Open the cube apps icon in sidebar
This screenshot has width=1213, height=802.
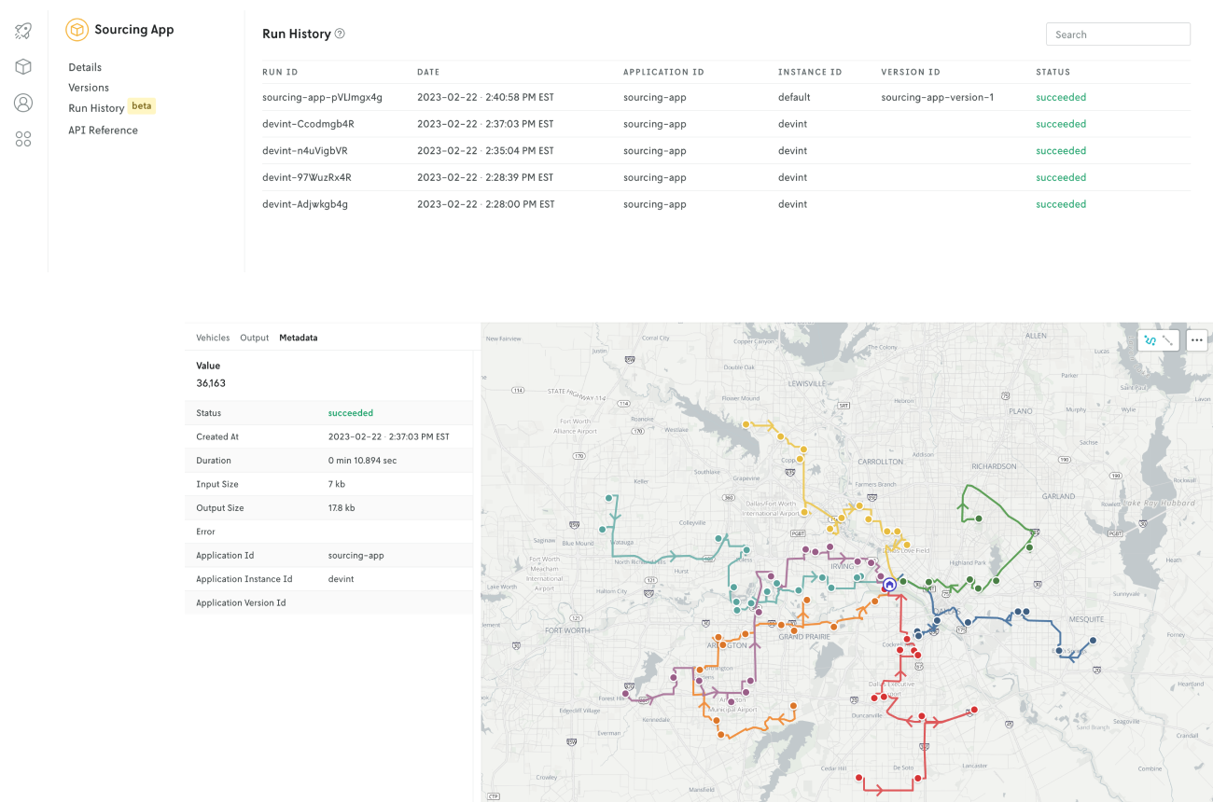click(x=23, y=66)
